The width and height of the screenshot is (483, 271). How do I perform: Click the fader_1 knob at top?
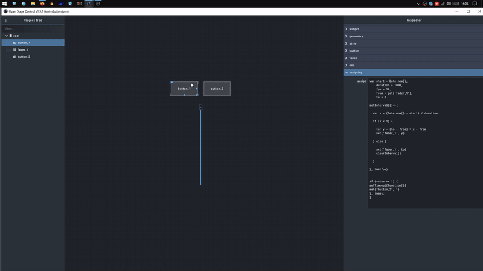pos(200,107)
